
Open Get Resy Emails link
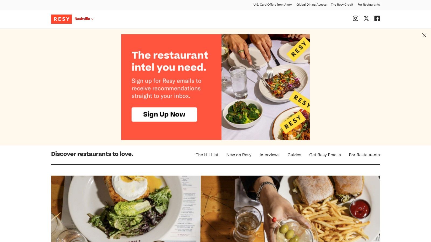tap(325, 155)
